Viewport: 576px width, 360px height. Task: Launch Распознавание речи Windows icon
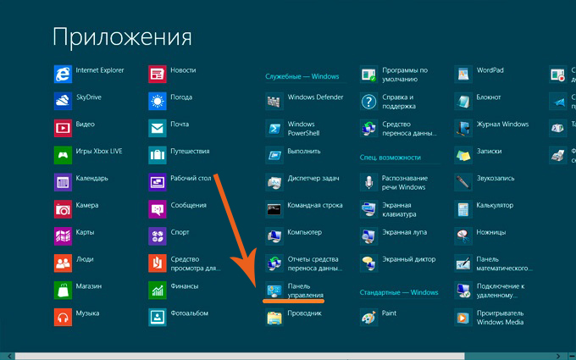[x=368, y=182]
